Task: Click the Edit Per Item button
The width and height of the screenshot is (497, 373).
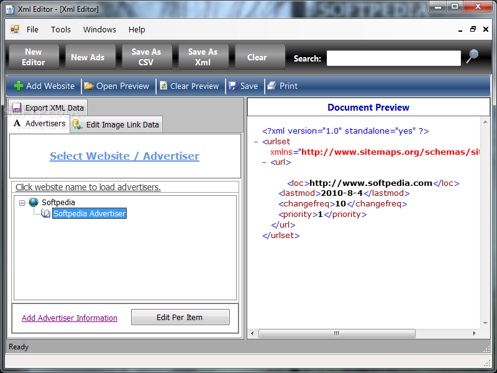Action: click(180, 317)
